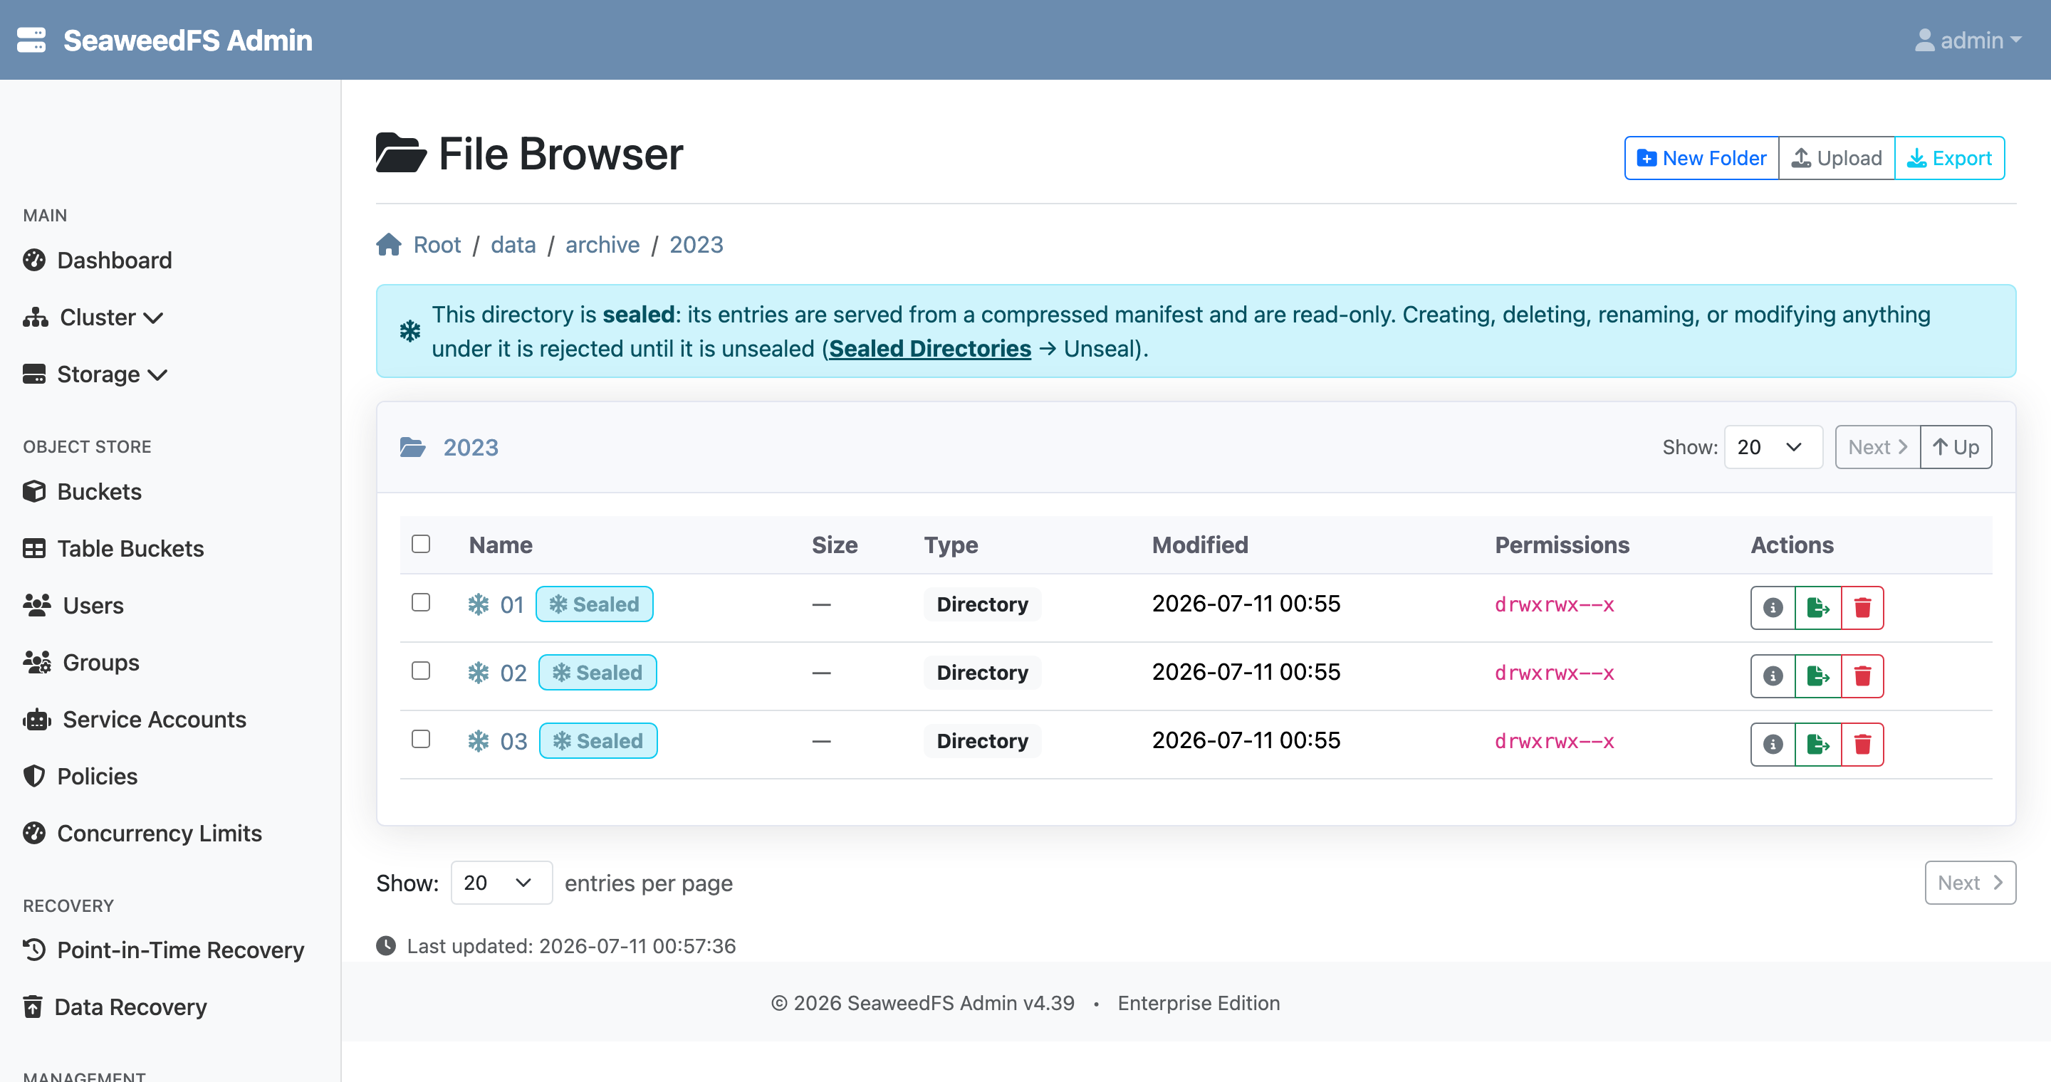The image size is (2051, 1082).
Task: Click the snowflake icon beside directory 03
Action: 478,742
